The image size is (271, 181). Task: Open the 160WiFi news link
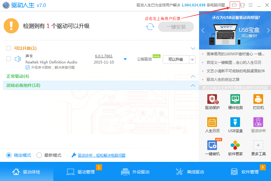tap(235, 54)
